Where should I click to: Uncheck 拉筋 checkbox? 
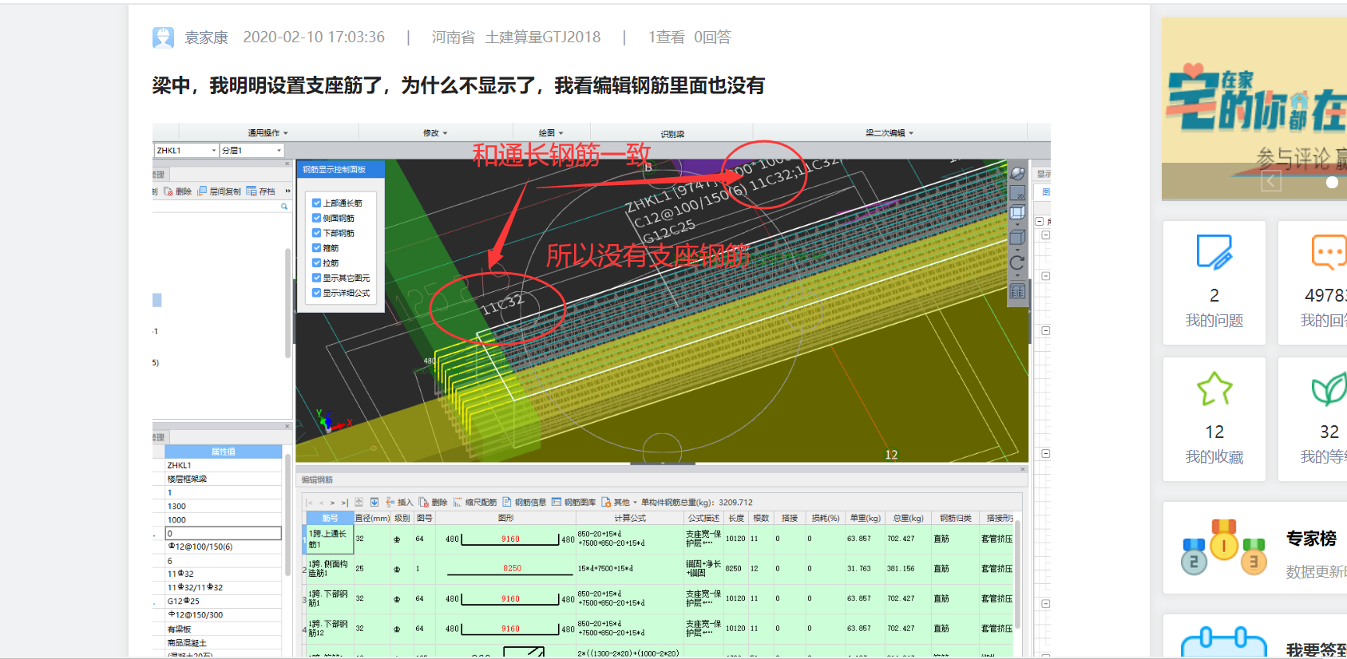(317, 262)
